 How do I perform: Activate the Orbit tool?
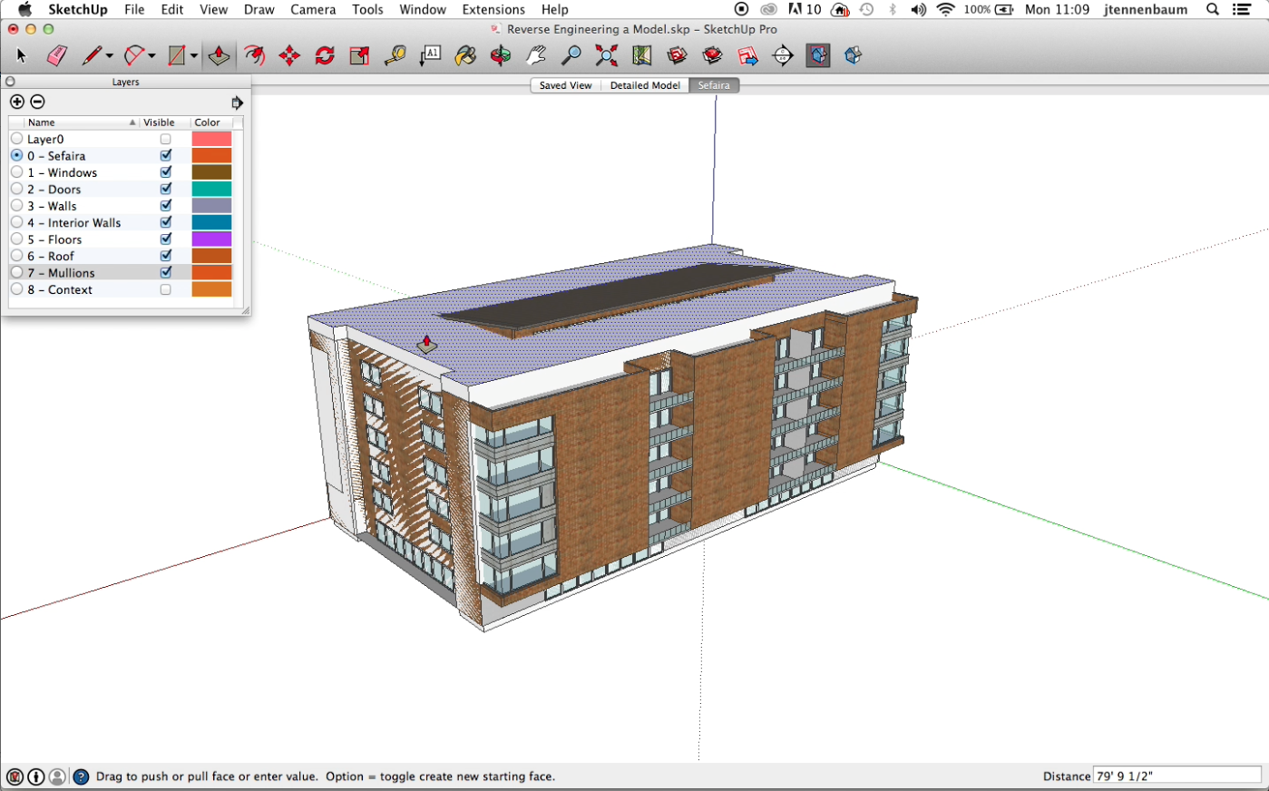coord(501,56)
